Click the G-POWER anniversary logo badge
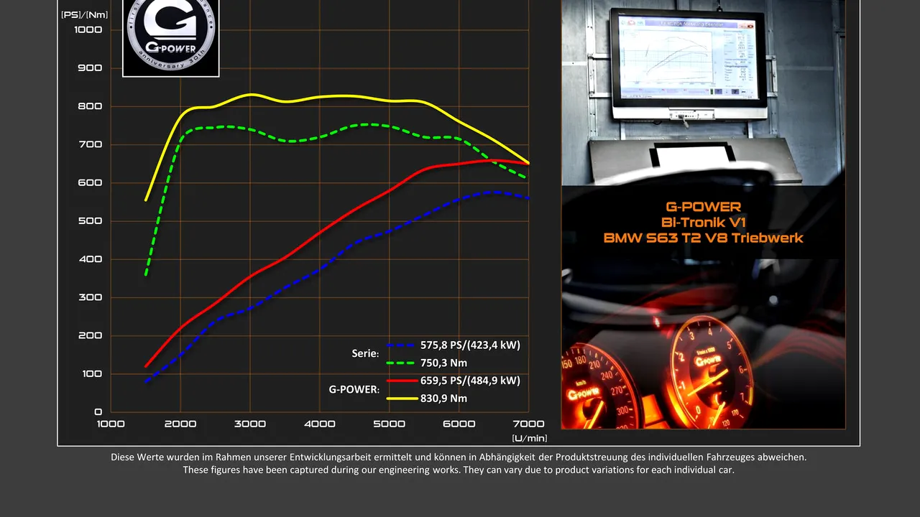Screen dimensions: 920x517 171,38
